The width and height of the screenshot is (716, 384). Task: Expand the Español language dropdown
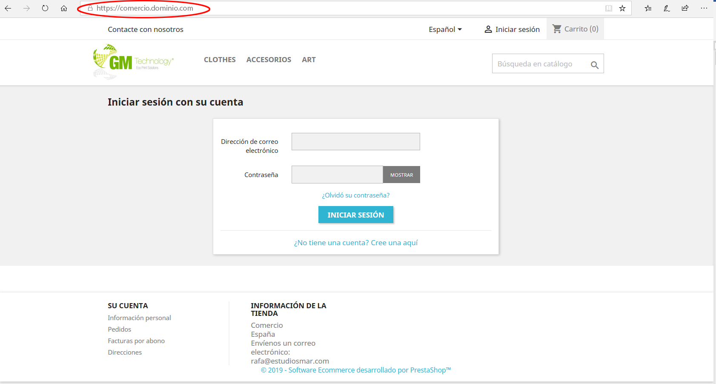pyautogui.click(x=445, y=29)
